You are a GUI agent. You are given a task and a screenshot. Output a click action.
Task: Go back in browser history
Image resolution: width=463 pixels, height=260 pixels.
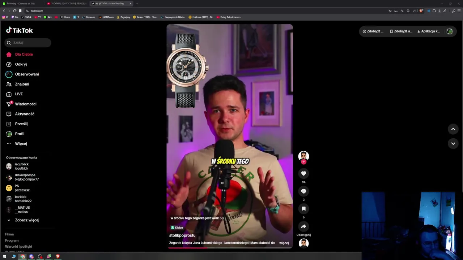point(4,11)
